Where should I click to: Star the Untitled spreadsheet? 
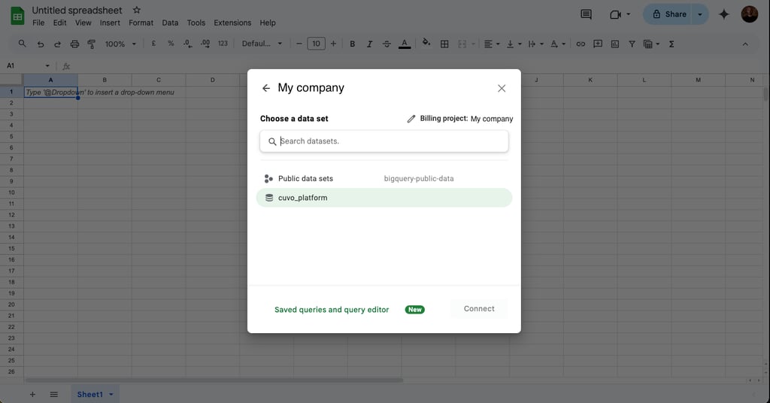click(137, 10)
